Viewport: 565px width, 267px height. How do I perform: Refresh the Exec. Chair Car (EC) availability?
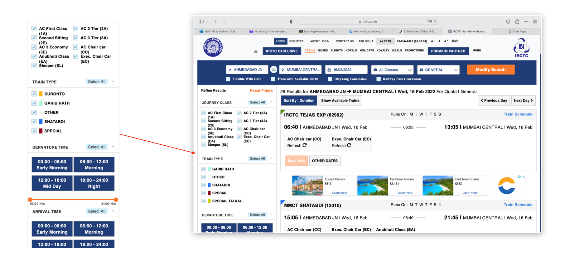tap(349, 145)
